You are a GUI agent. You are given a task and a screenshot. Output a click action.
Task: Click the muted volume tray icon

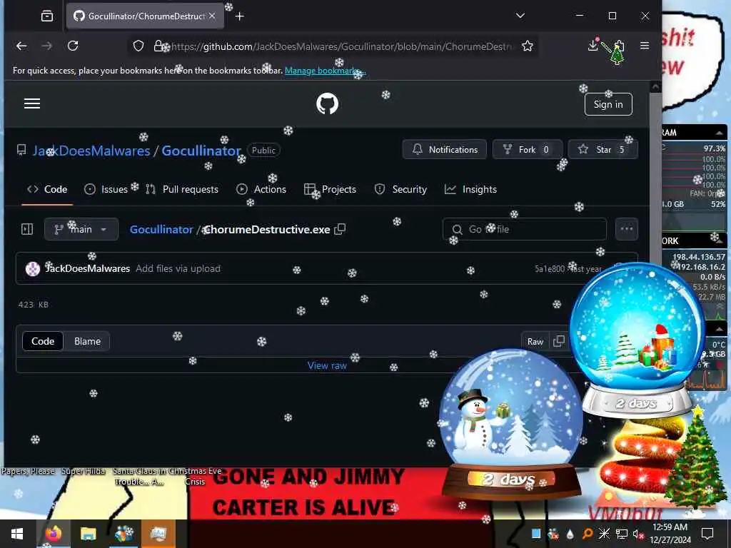638,534
